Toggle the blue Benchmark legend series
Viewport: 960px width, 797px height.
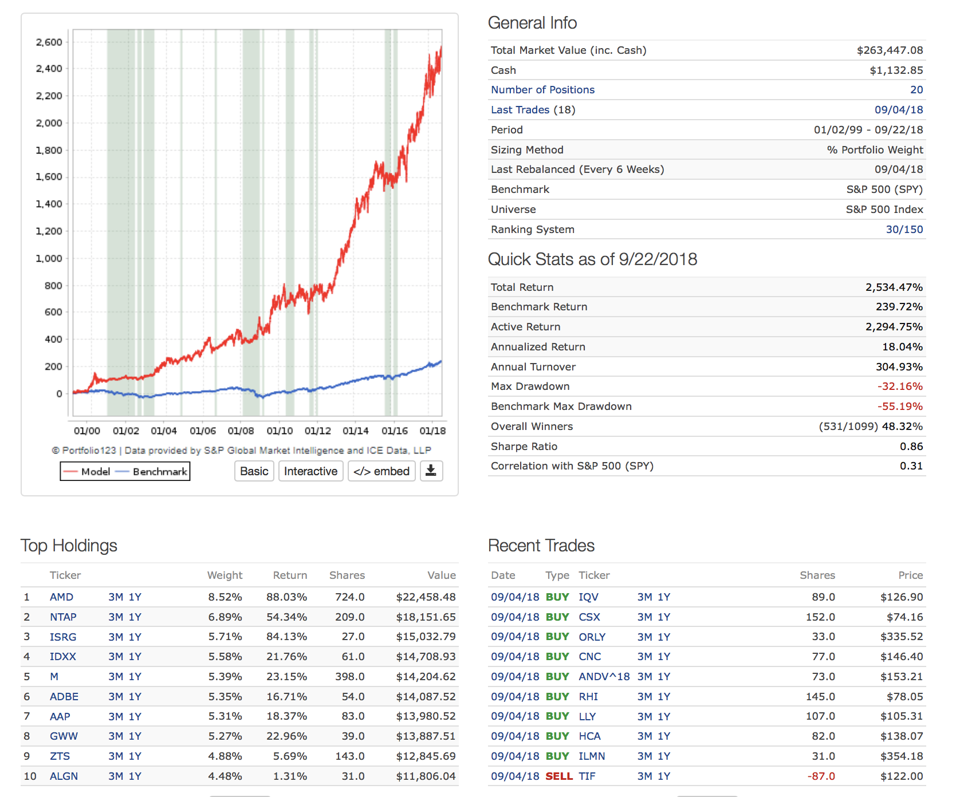(153, 472)
